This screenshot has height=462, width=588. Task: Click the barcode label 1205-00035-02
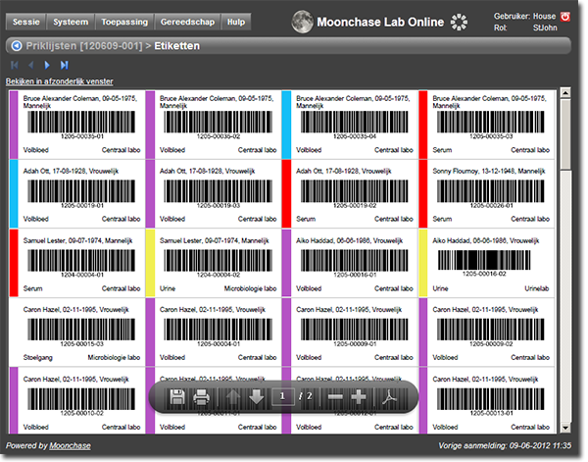(x=218, y=125)
